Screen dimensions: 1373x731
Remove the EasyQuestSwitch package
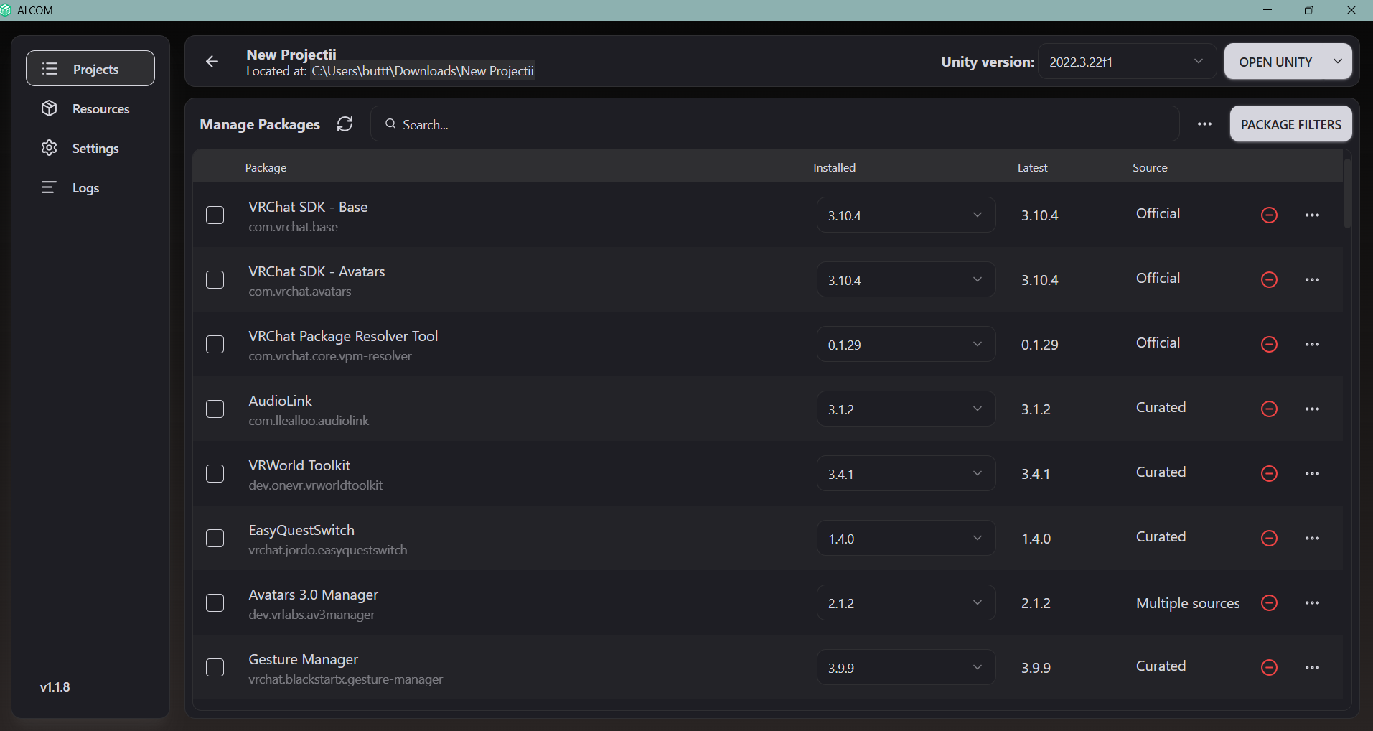pos(1269,538)
